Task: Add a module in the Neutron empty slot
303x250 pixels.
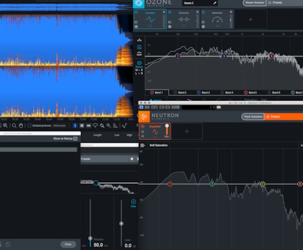Action: point(187,132)
